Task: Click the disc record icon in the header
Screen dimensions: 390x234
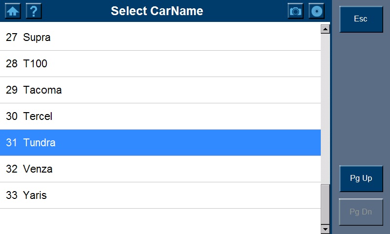Action: pos(317,11)
